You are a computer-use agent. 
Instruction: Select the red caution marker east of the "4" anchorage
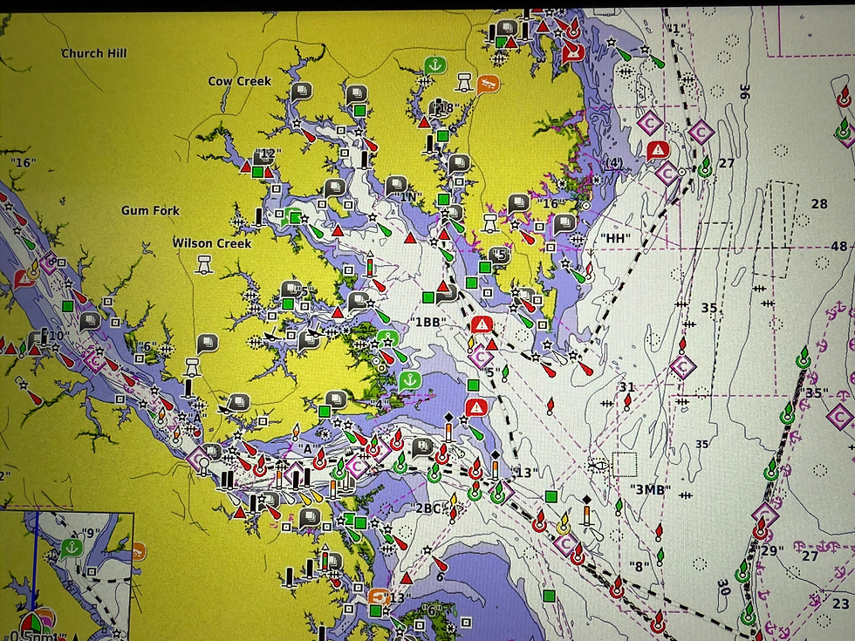pos(476,407)
